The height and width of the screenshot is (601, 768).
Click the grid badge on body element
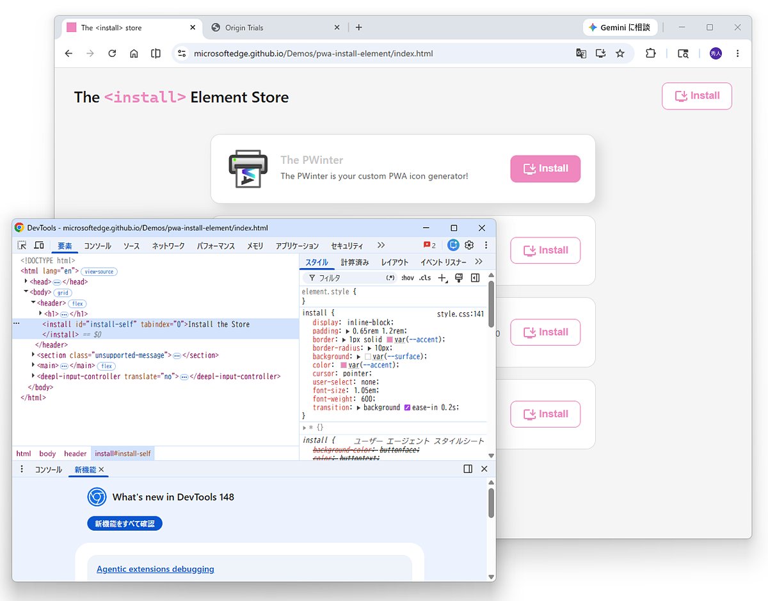[62, 292]
